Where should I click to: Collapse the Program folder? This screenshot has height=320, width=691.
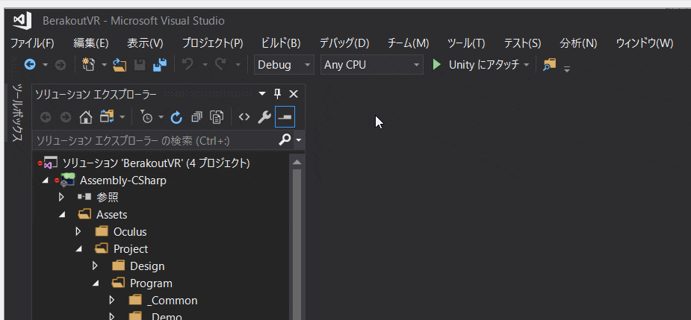(96, 283)
